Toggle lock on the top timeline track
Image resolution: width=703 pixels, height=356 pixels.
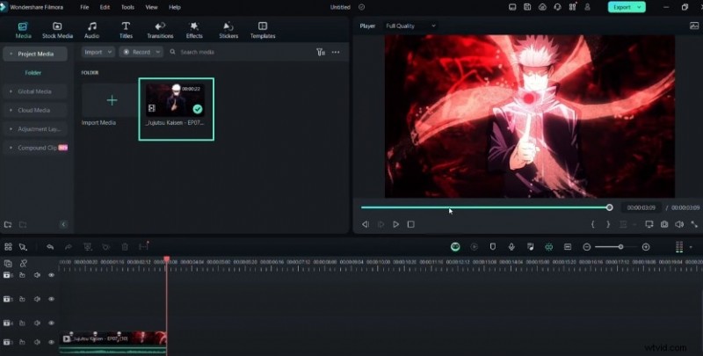23,275
